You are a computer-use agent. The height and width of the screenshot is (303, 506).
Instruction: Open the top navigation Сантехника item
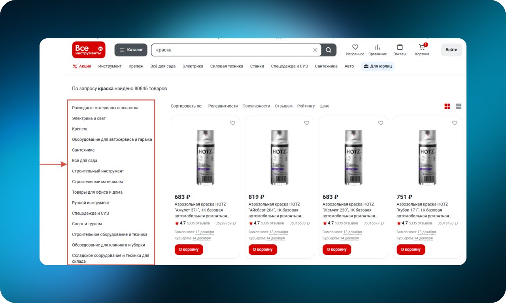(326, 66)
